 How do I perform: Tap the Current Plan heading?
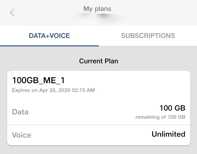(98, 61)
